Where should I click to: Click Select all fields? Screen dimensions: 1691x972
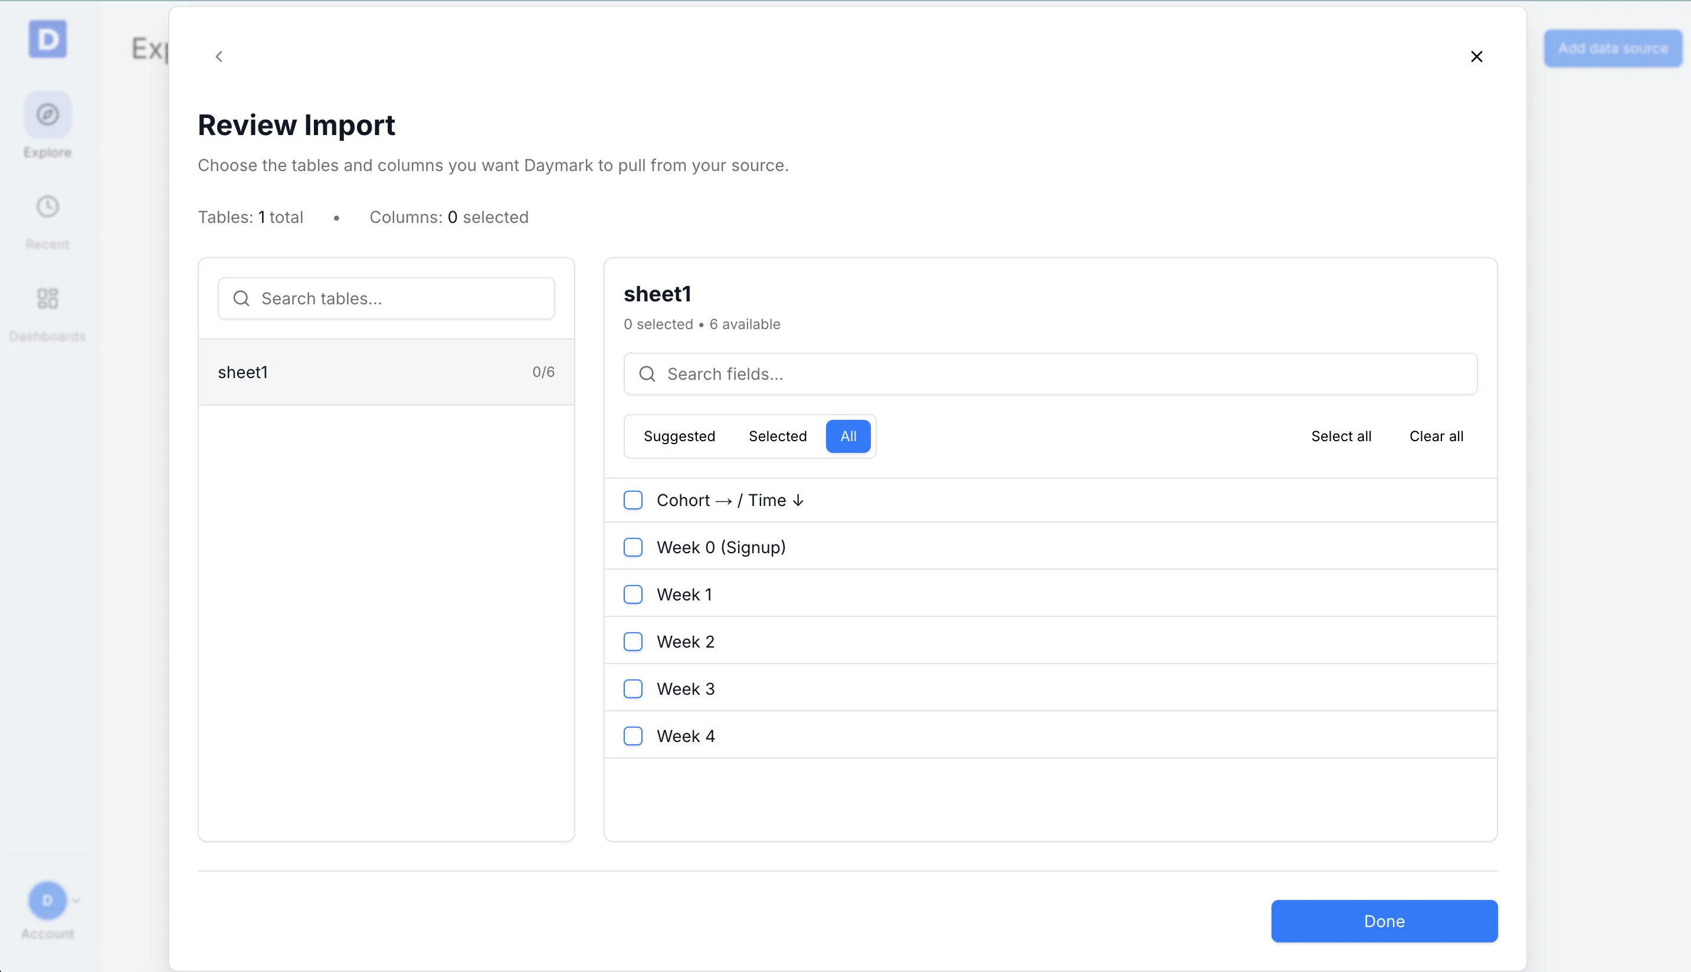tap(1341, 436)
